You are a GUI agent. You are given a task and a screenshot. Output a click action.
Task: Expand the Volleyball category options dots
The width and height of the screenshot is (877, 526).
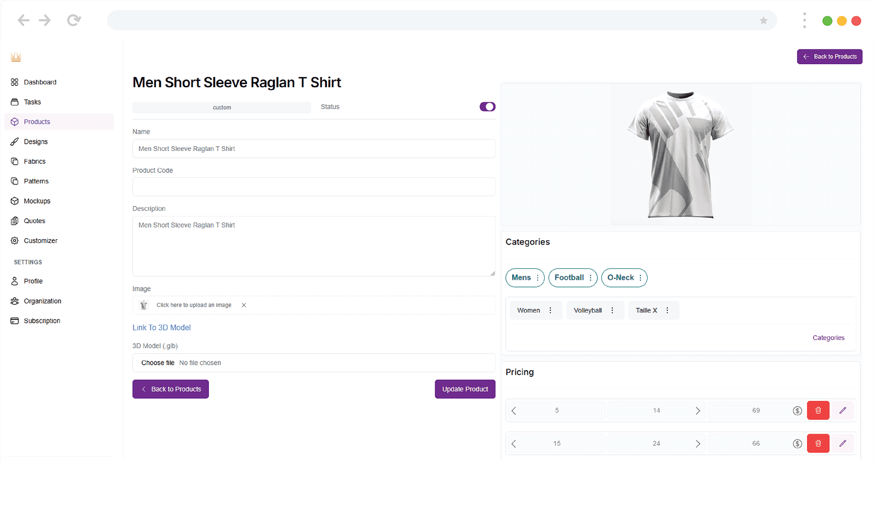[x=612, y=311]
